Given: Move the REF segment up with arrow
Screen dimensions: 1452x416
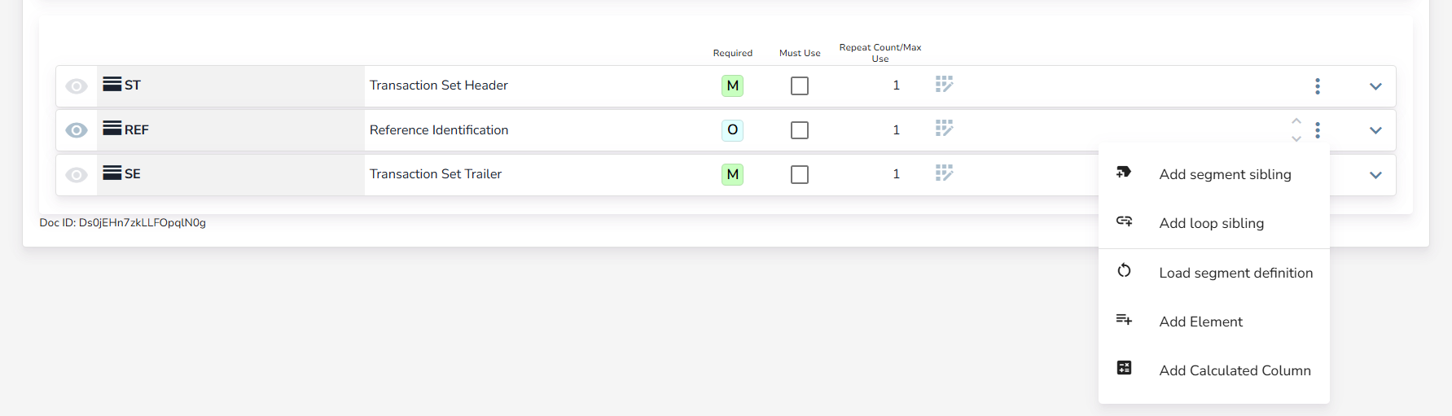Looking at the screenshot, I should [1296, 121].
